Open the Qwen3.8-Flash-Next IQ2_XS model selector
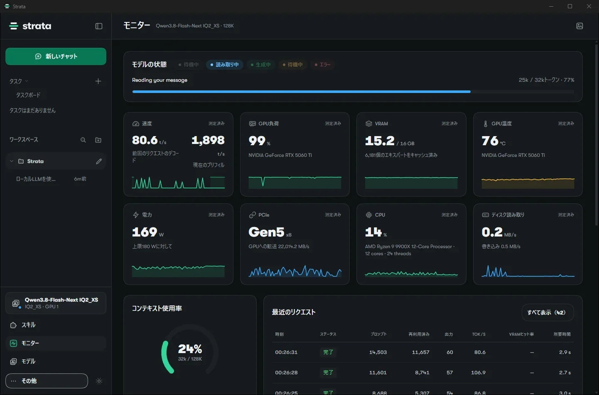 56,303
